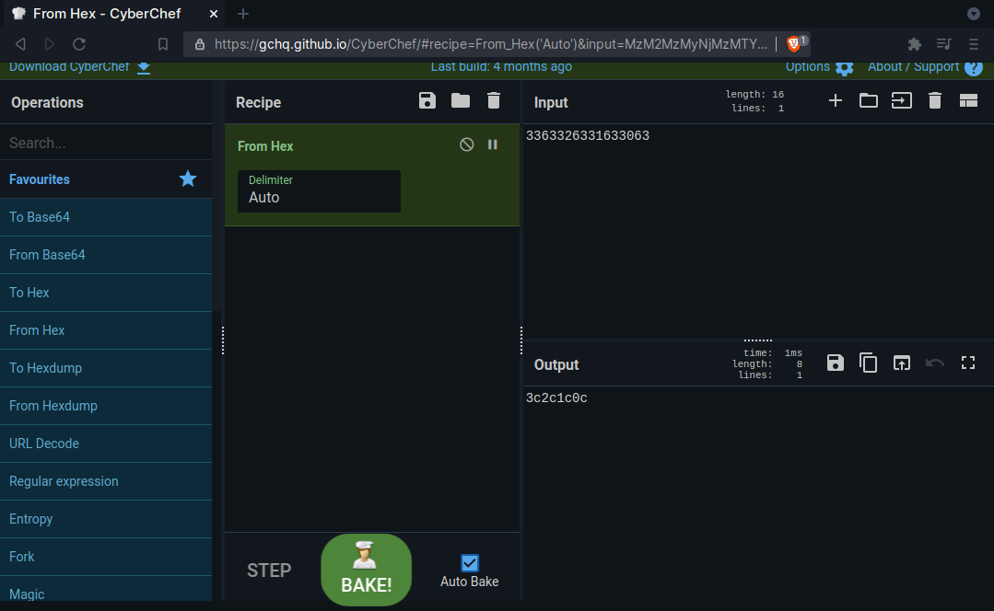This screenshot has height=611, width=994.
Task: Replace input with output
Action: pos(902,363)
